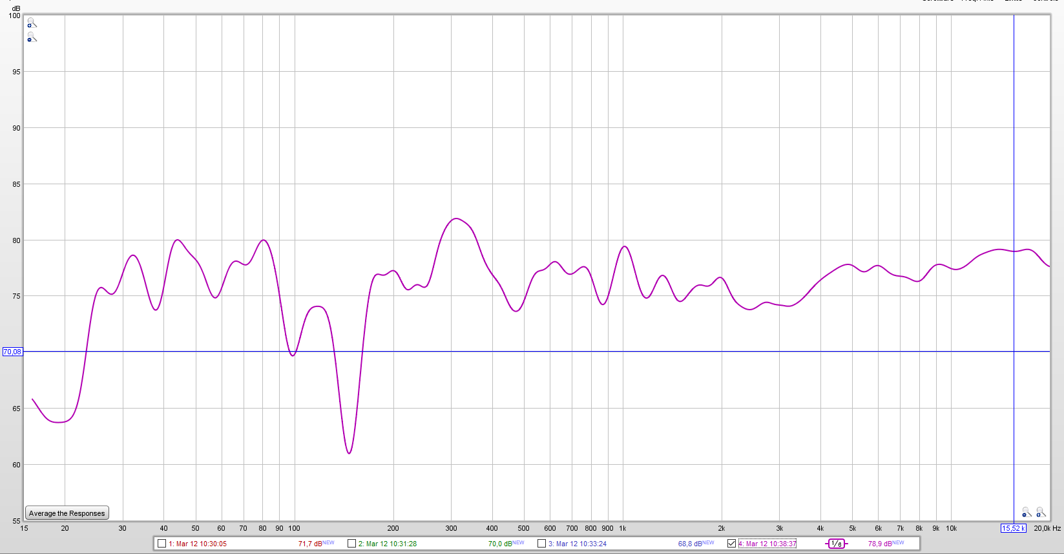Click the 68,8 dB trace value readout
Screen dimensions: 1064x554
[689, 544]
